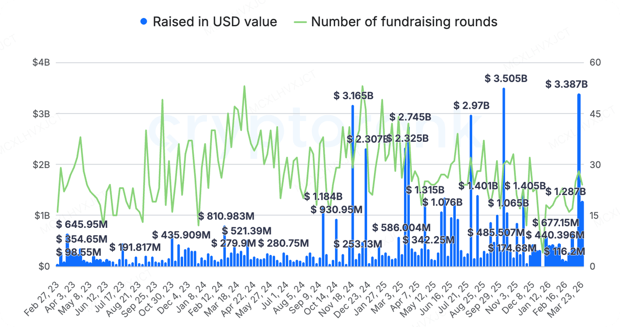The image size is (620, 327).
Task: Select the $3.165B bar
Action: [353, 186]
